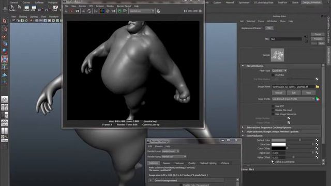Open Attributes menu in Attribute Editor
The height and width of the screenshot is (186, 331).
coord(272,21)
